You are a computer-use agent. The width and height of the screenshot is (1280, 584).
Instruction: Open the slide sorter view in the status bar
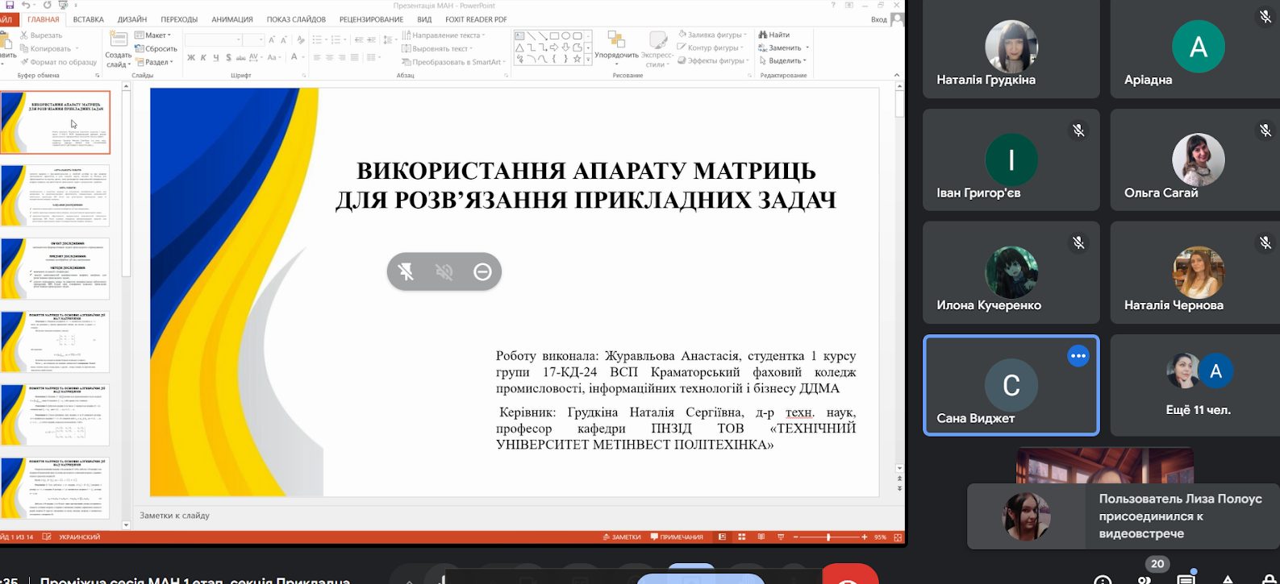(741, 536)
